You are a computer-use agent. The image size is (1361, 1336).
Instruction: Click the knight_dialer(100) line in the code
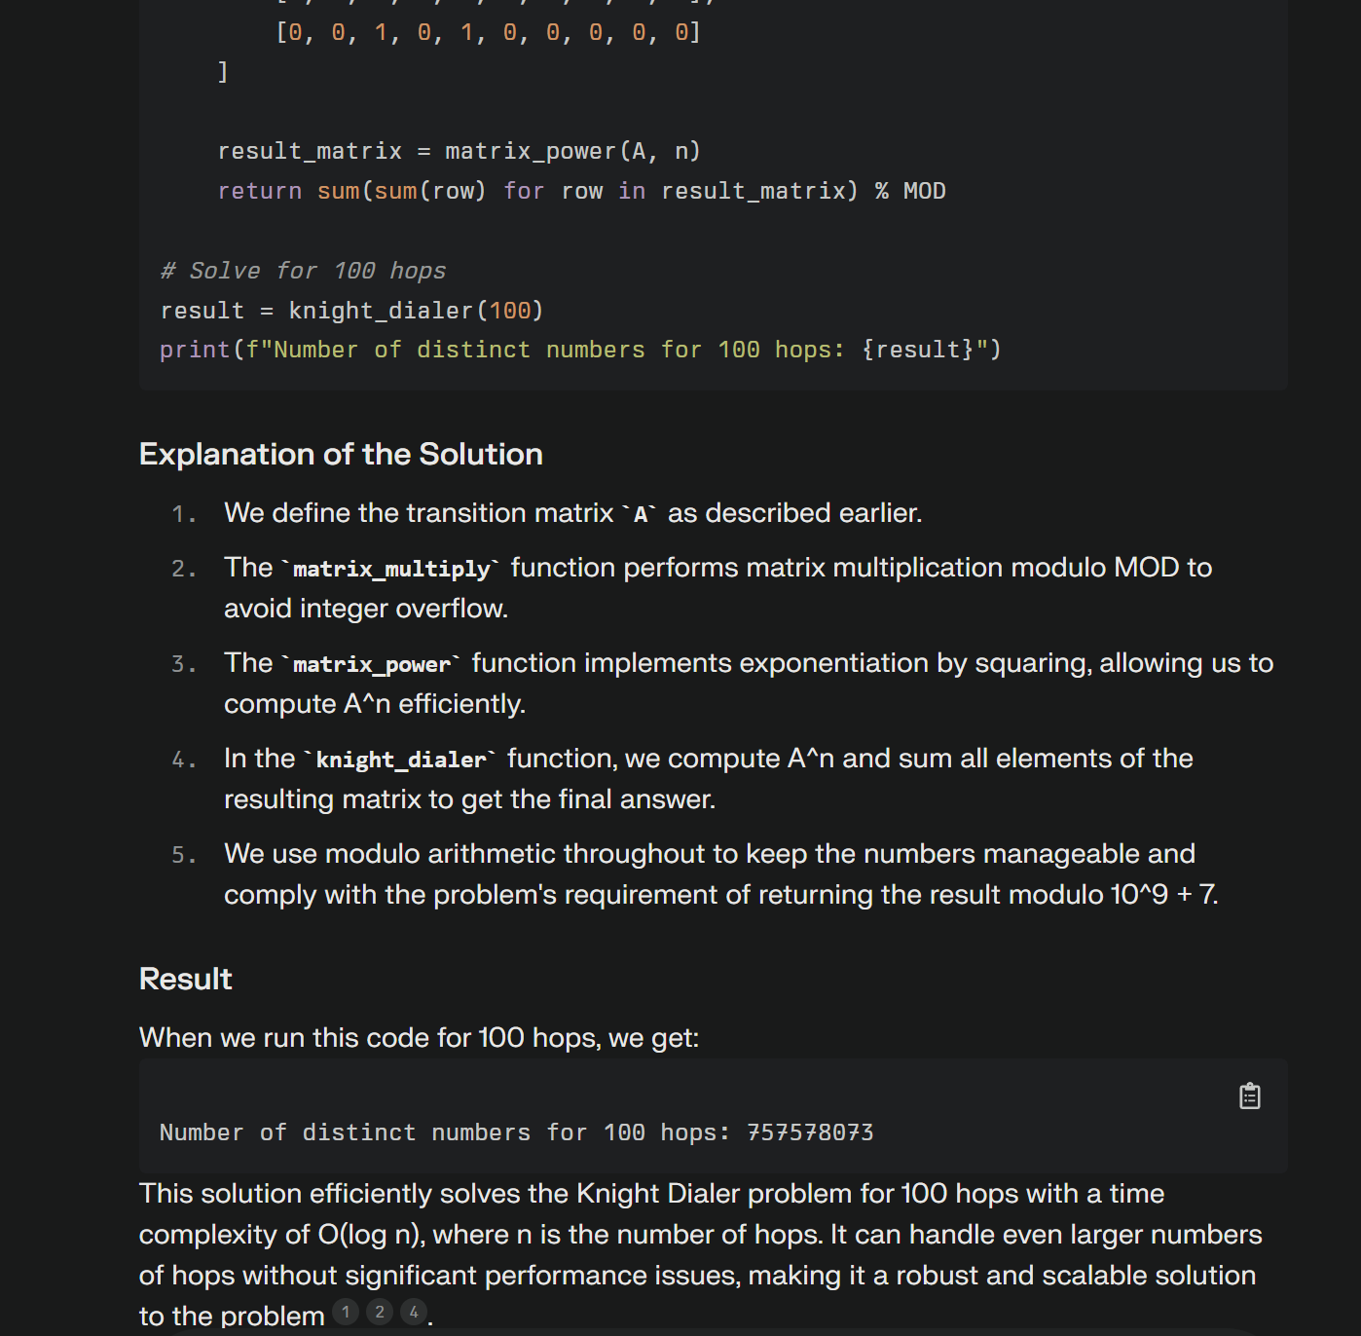tap(351, 310)
